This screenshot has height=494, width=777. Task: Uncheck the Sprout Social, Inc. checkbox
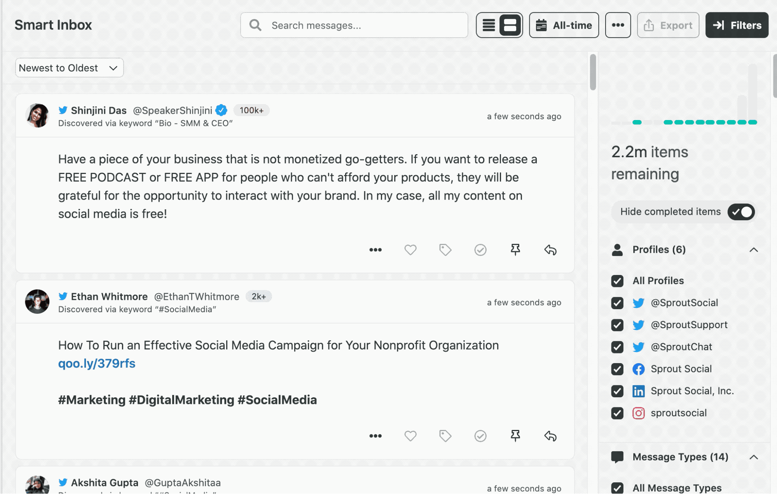(617, 391)
